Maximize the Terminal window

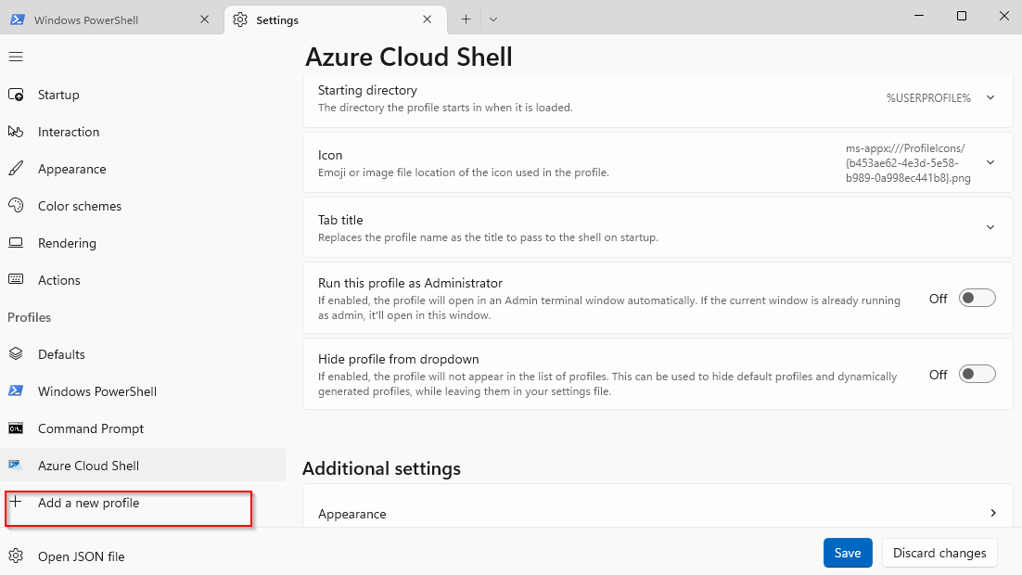(x=962, y=16)
